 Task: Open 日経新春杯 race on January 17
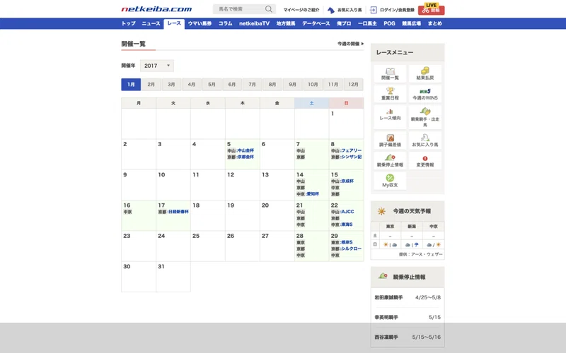pyautogui.click(x=178, y=212)
